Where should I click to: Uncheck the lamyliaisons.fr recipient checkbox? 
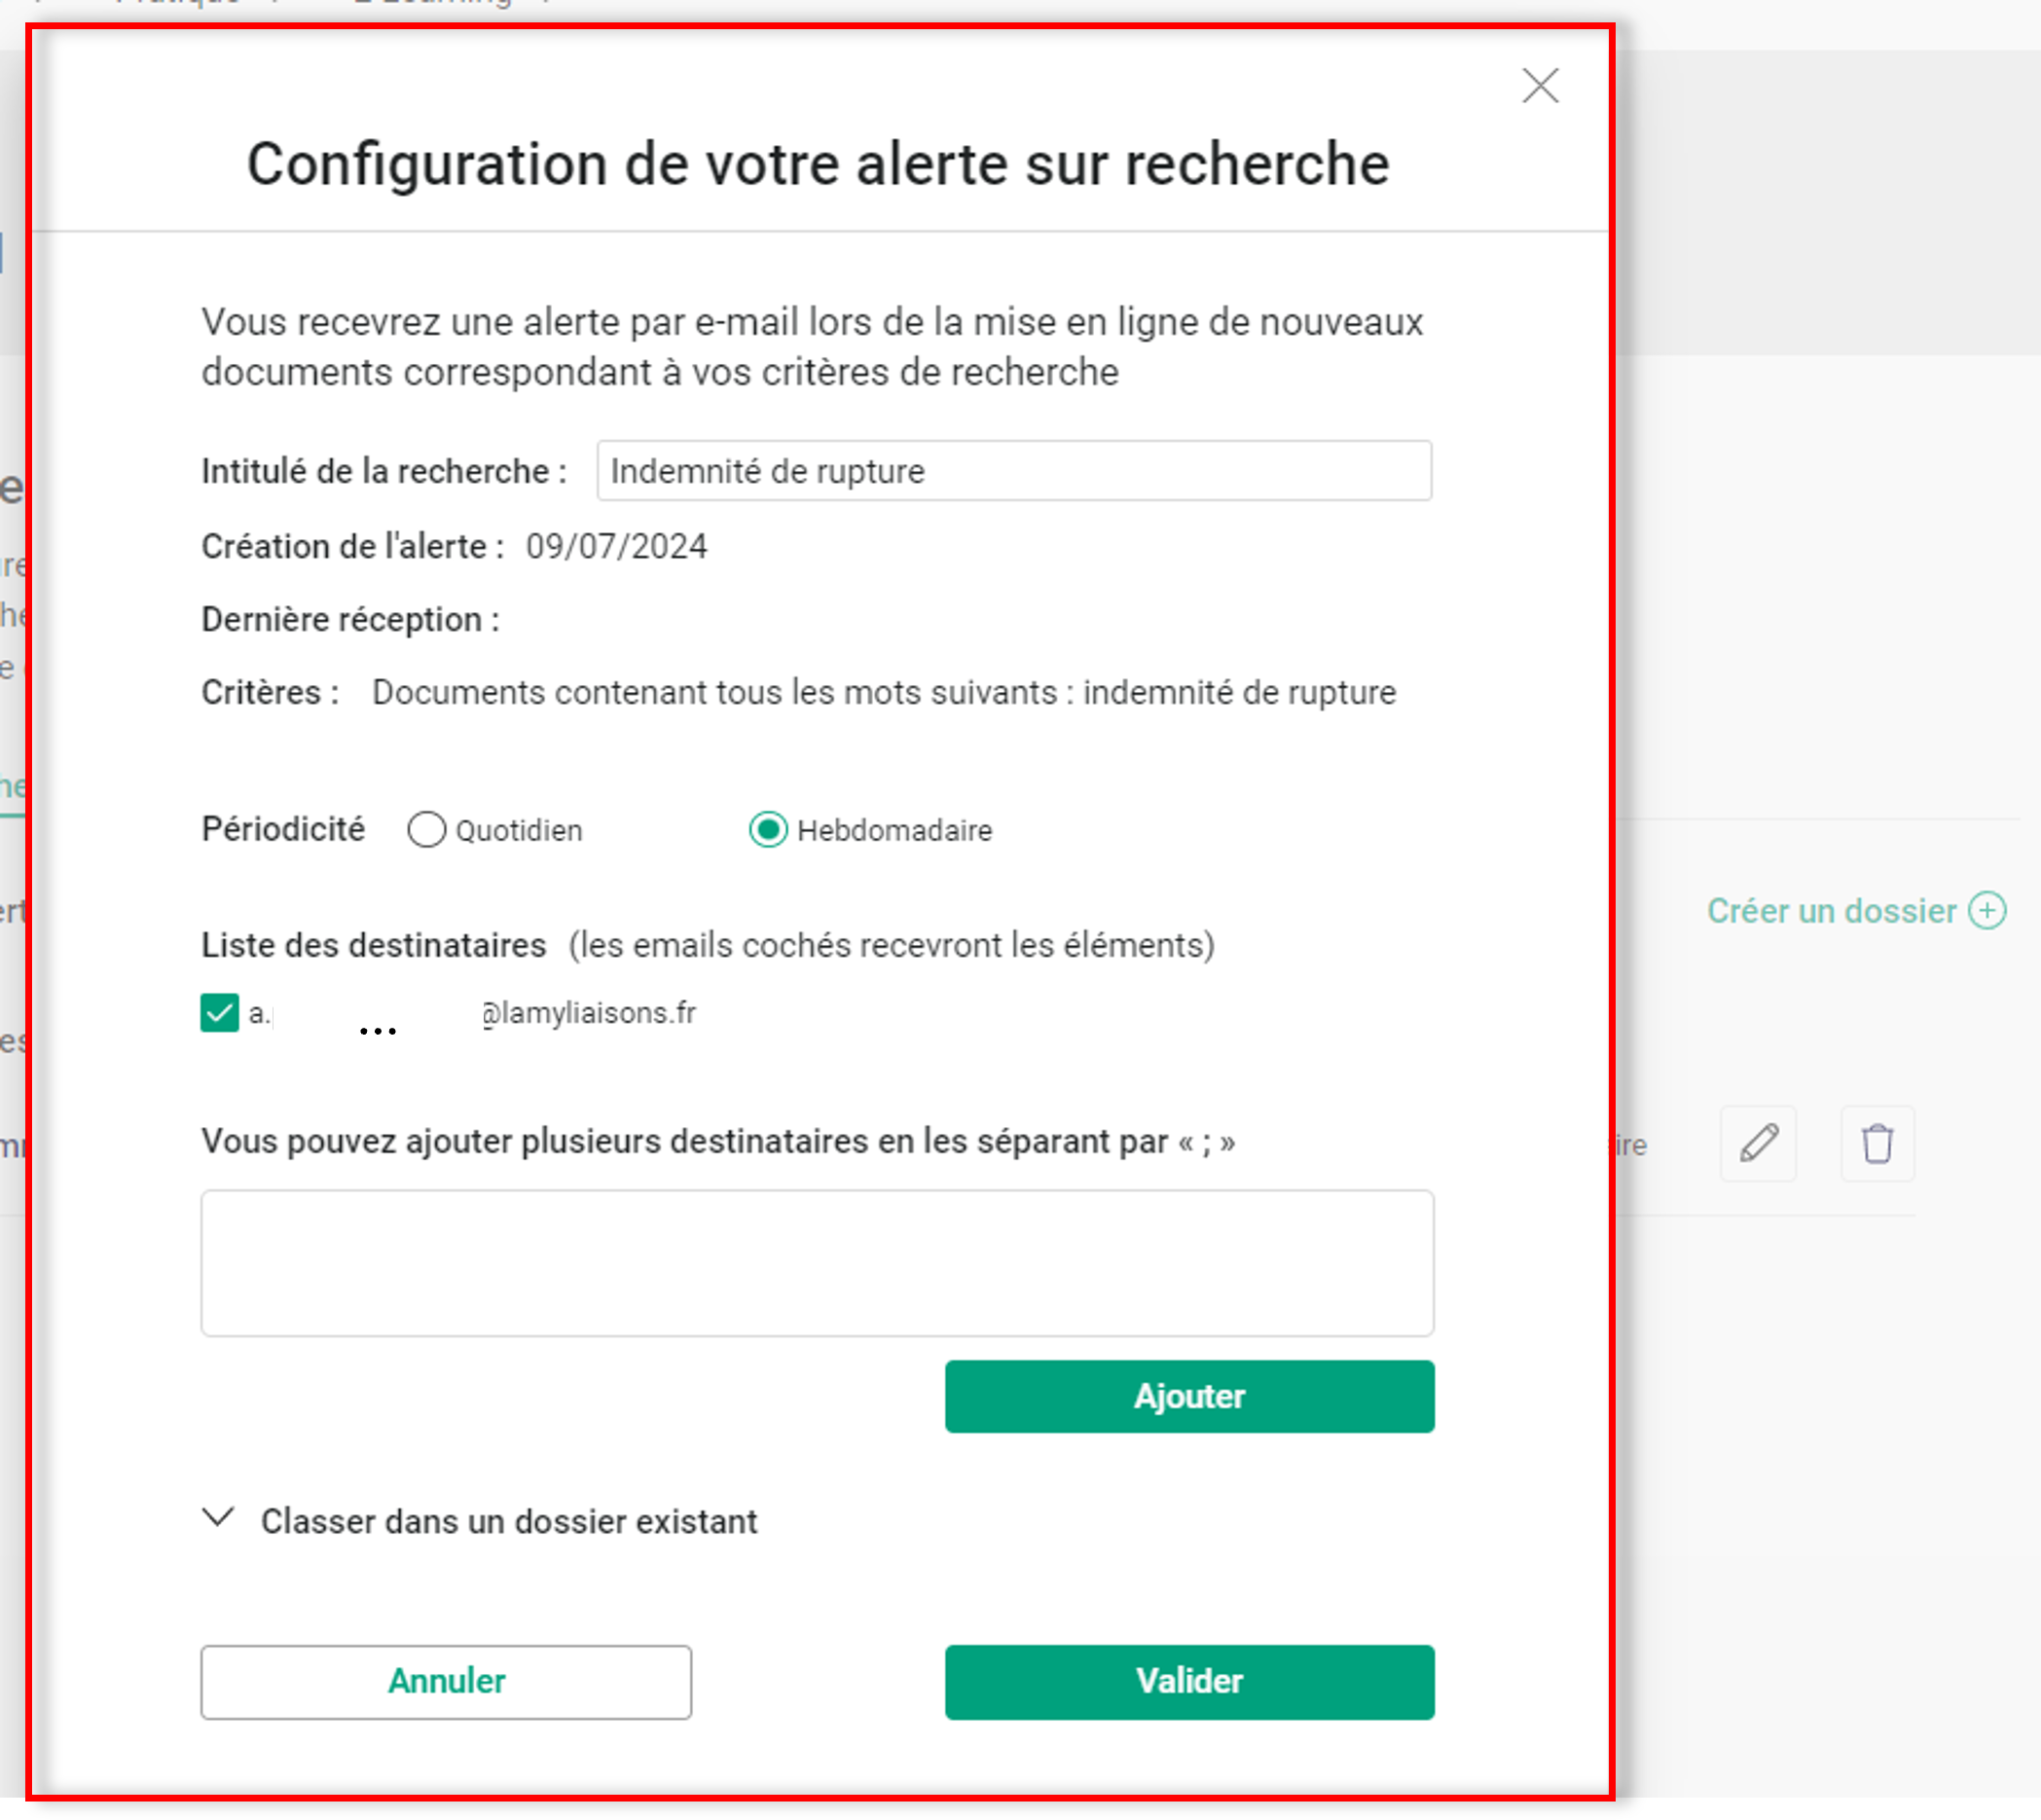click(x=220, y=1013)
